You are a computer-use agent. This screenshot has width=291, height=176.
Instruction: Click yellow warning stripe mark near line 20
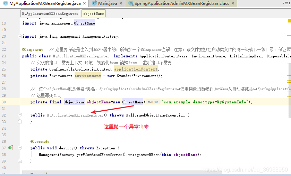(x=289, y=35)
